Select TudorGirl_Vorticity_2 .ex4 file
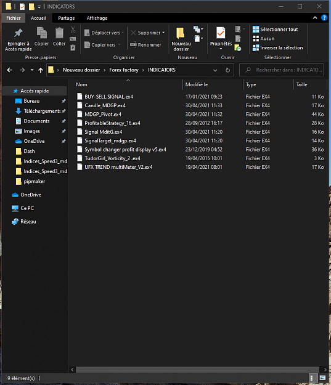 click(200, 158)
